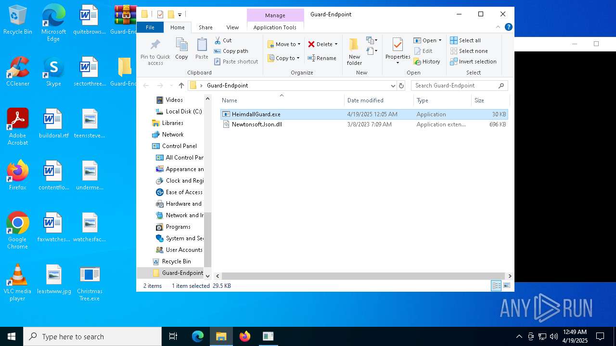The width and height of the screenshot is (616, 346).
Task: Click Invert selection
Action: click(x=473, y=62)
